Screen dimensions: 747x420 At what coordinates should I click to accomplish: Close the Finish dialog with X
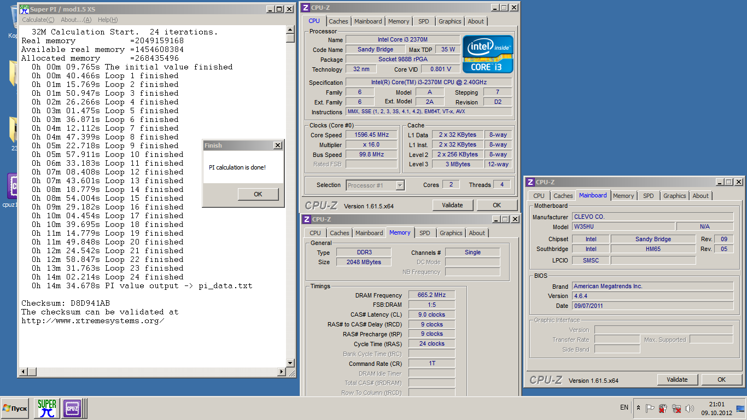click(x=278, y=145)
